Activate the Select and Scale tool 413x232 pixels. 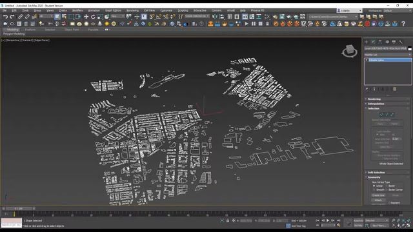(x=100, y=17)
